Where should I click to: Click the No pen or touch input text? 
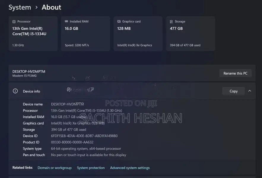coord(88,155)
